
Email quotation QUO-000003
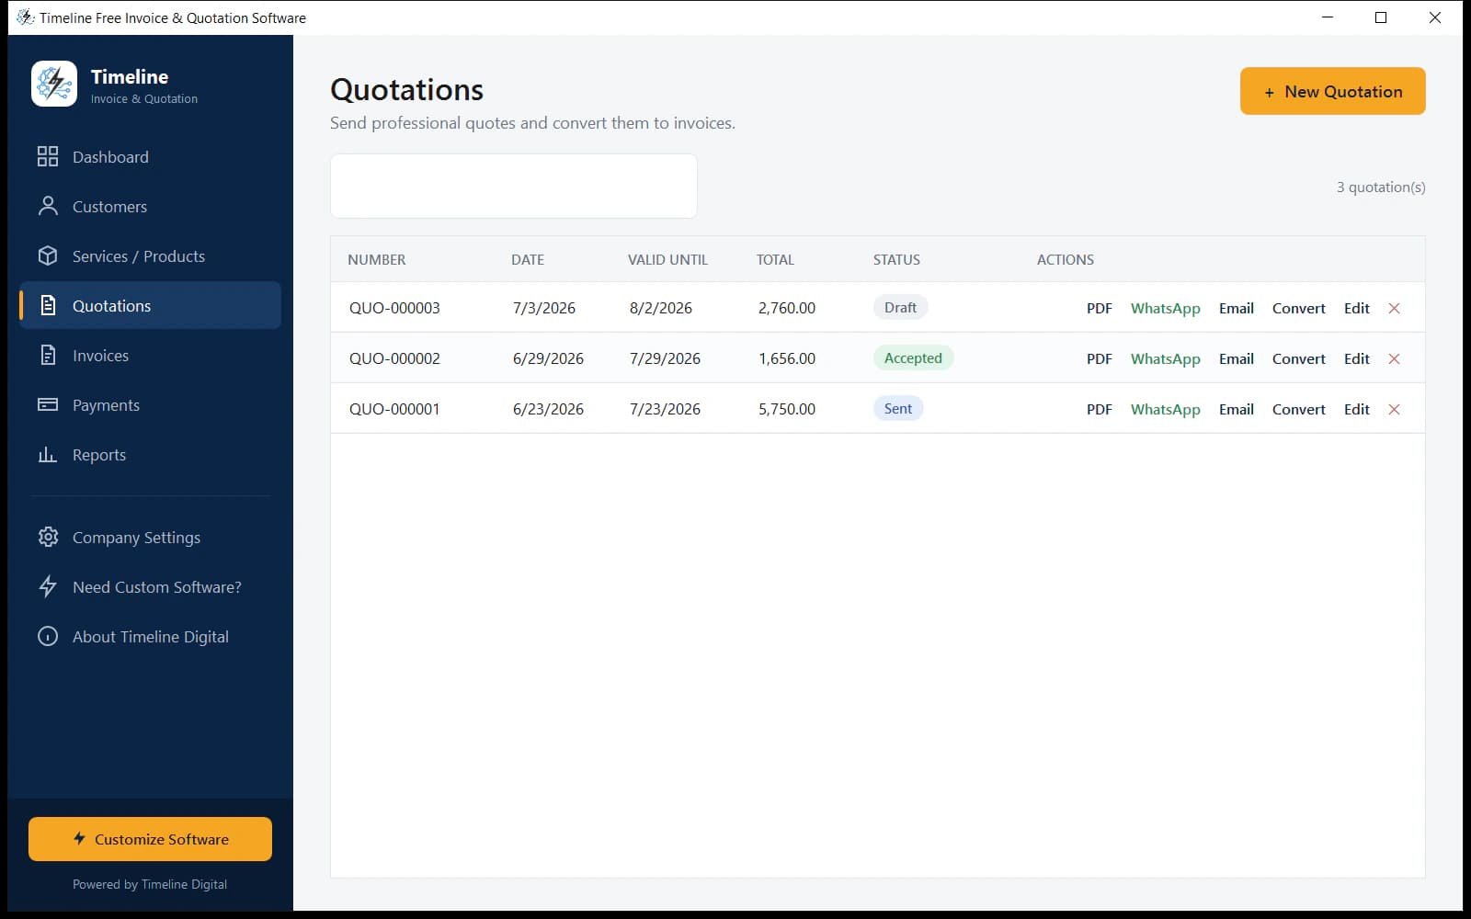pyautogui.click(x=1236, y=308)
